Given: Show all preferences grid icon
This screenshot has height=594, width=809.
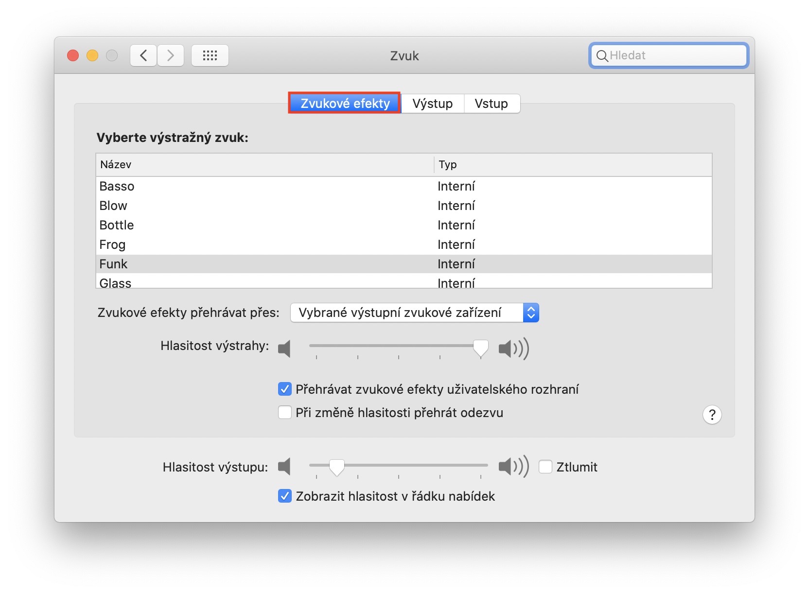Looking at the screenshot, I should [x=210, y=55].
